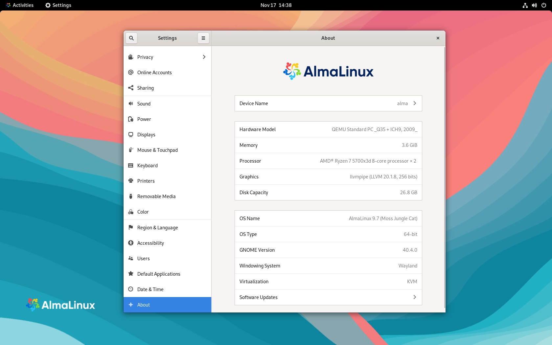552x345 pixels.
Task: Click the power button in top bar
Action: pyautogui.click(x=544, y=5)
